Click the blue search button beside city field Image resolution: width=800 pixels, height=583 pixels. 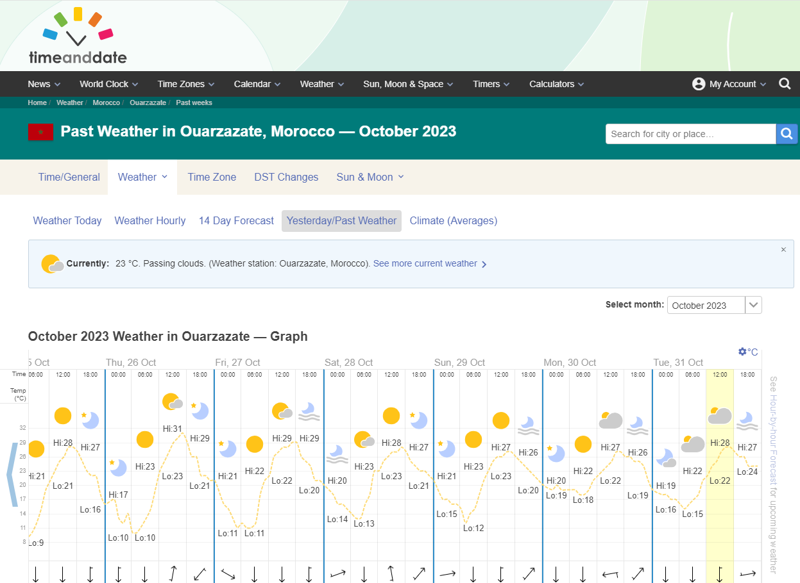[x=787, y=134]
